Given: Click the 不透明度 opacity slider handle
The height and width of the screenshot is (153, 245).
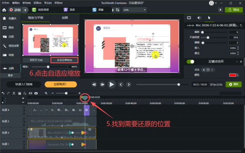Looking at the screenshot, I should 208,37.
